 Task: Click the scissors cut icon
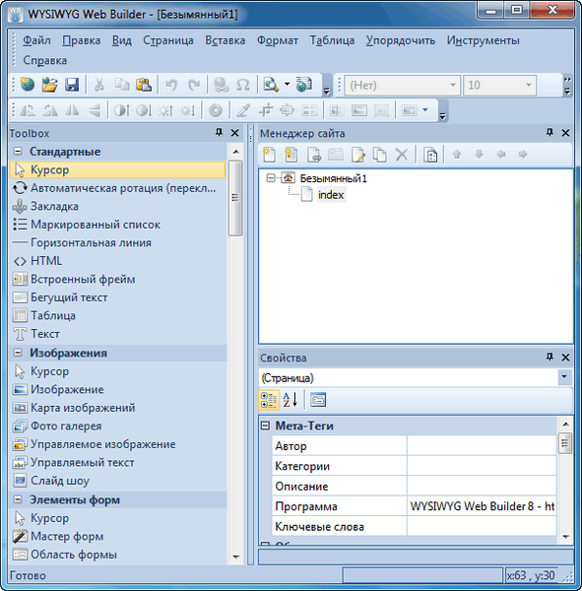coord(99,85)
